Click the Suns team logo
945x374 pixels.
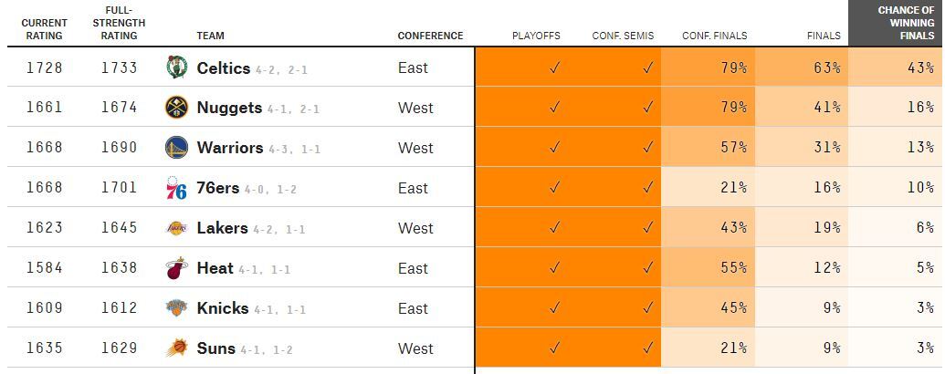[x=176, y=348]
